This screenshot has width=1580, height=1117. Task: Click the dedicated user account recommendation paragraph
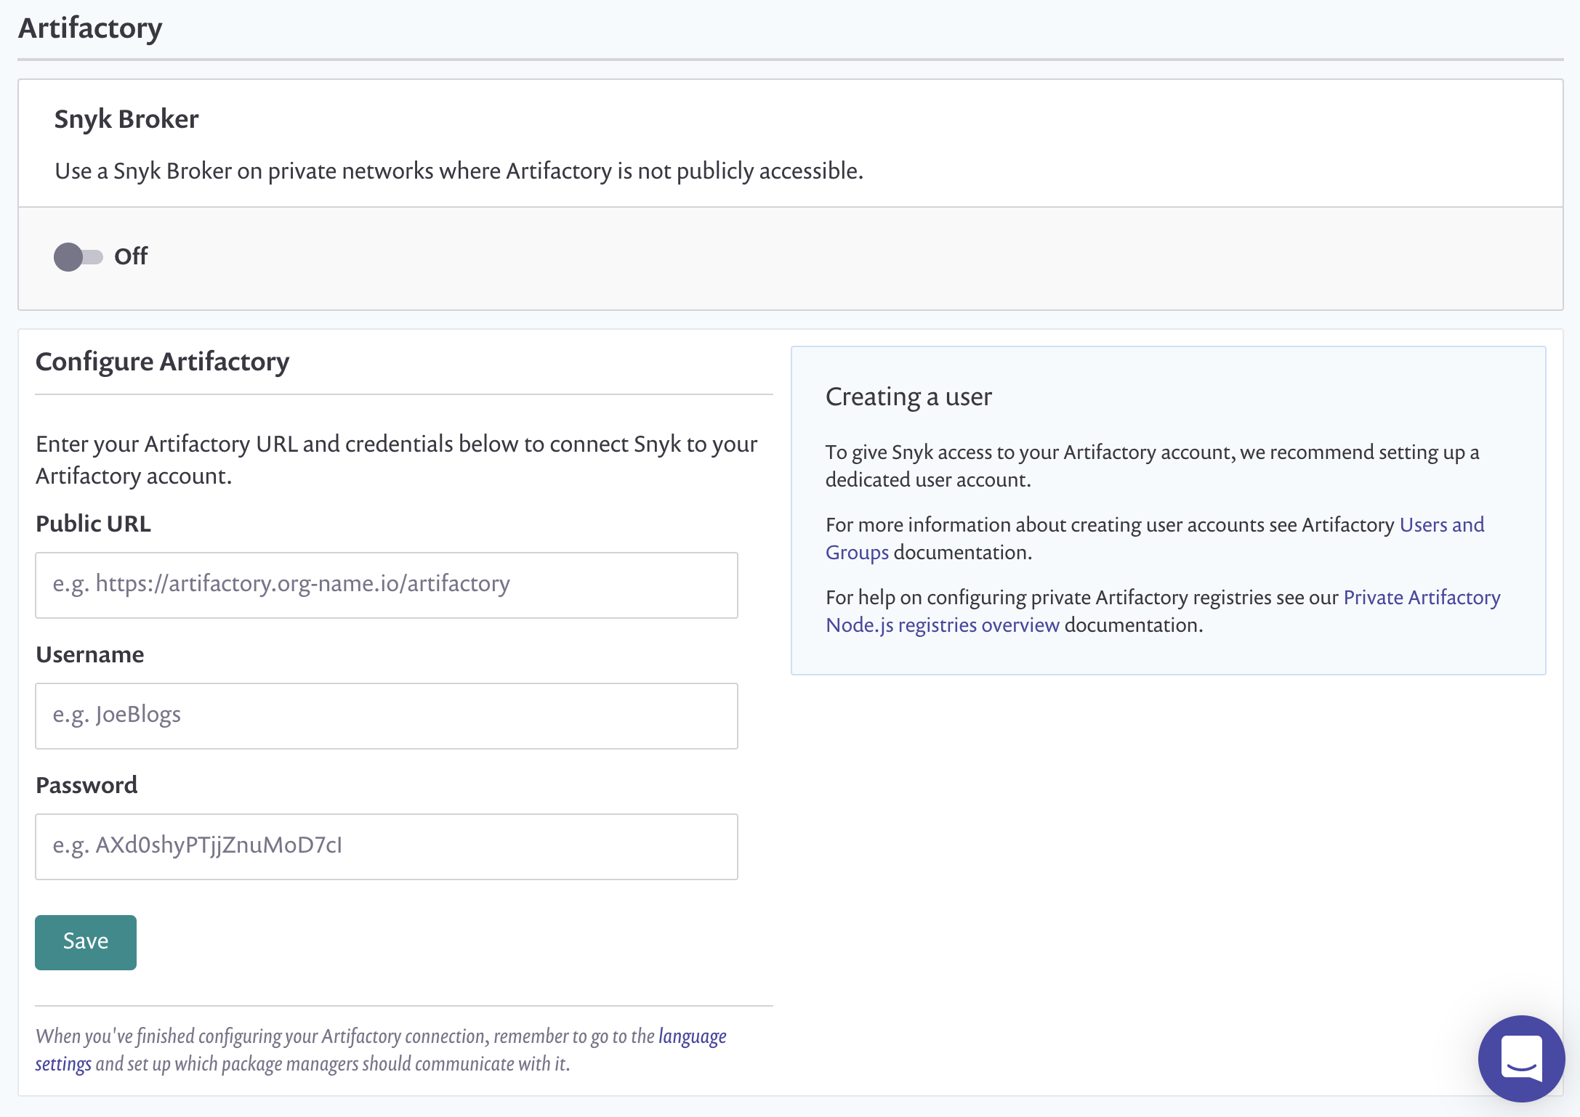1151,466
